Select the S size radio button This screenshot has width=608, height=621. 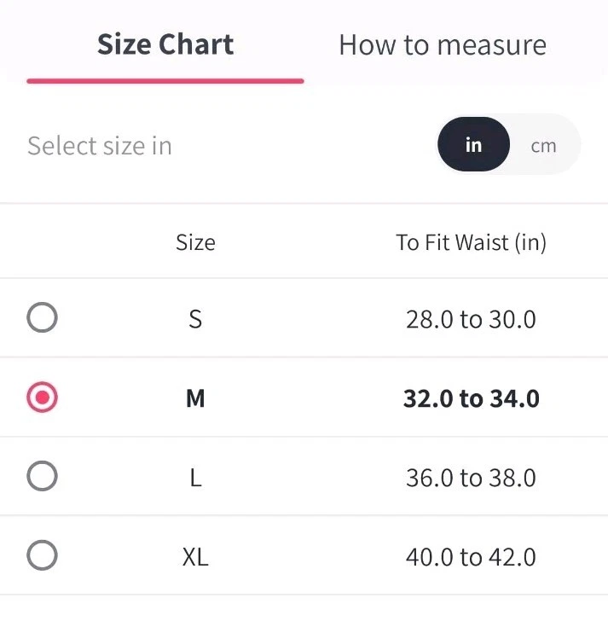(42, 319)
